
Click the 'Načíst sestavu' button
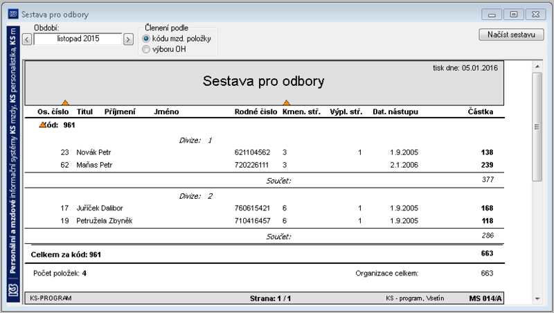point(511,35)
